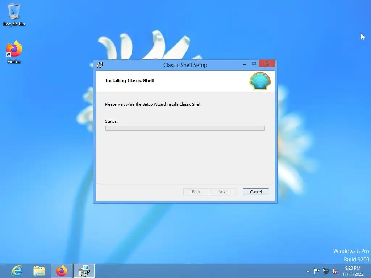Click the grayed-out maximize button of the Setup window

pos(254,63)
